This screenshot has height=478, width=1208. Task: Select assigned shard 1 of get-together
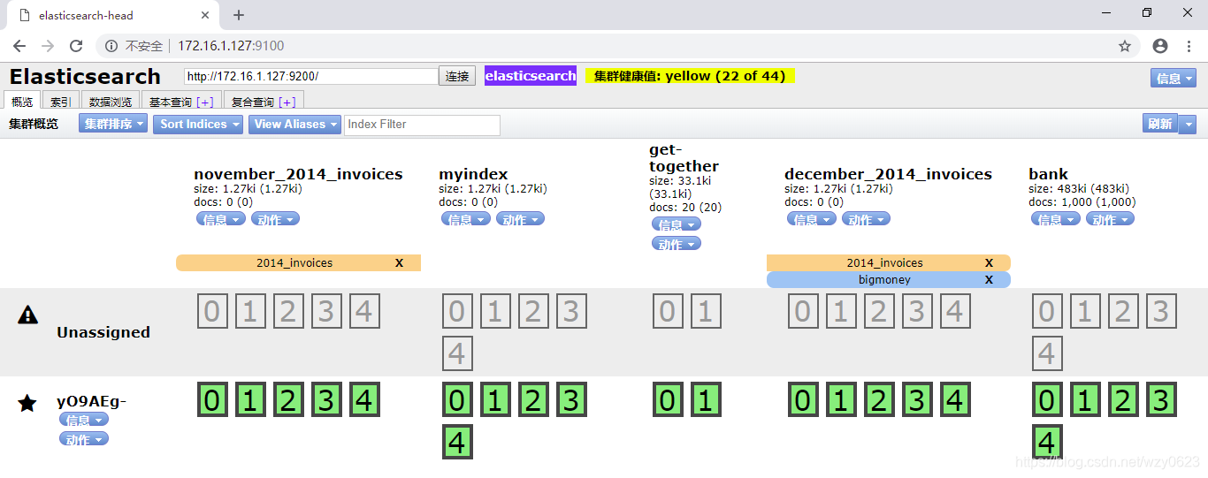[705, 400]
